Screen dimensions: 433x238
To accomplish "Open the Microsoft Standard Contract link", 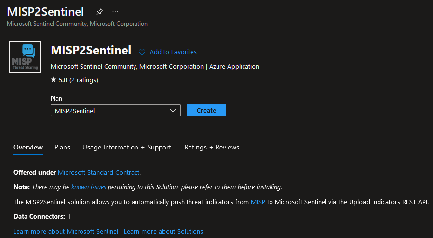I will (x=99, y=172).
